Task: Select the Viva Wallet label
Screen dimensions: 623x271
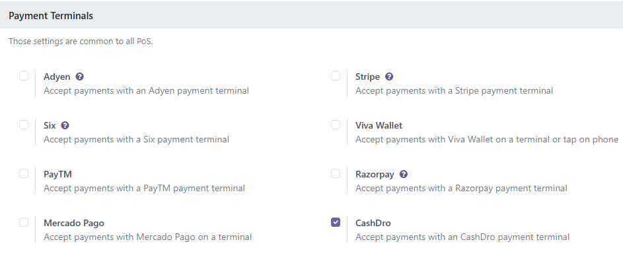Action: point(379,125)
